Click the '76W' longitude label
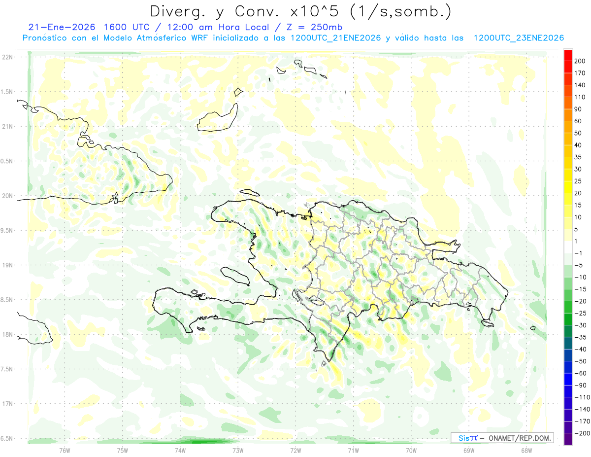Screen dimensions: 591x457 point(65,451)
